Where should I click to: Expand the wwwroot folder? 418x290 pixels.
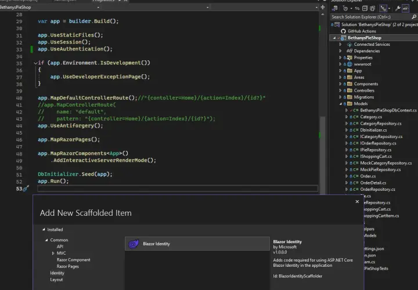340,64
